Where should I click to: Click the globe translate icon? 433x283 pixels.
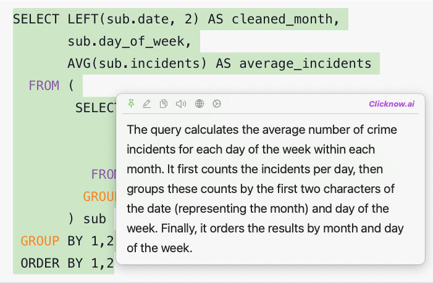[x=199, y=104]
